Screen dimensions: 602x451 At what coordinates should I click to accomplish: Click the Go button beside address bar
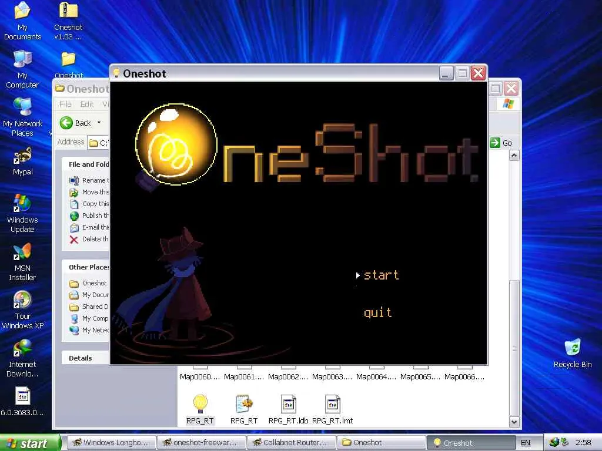click(501, 143)
